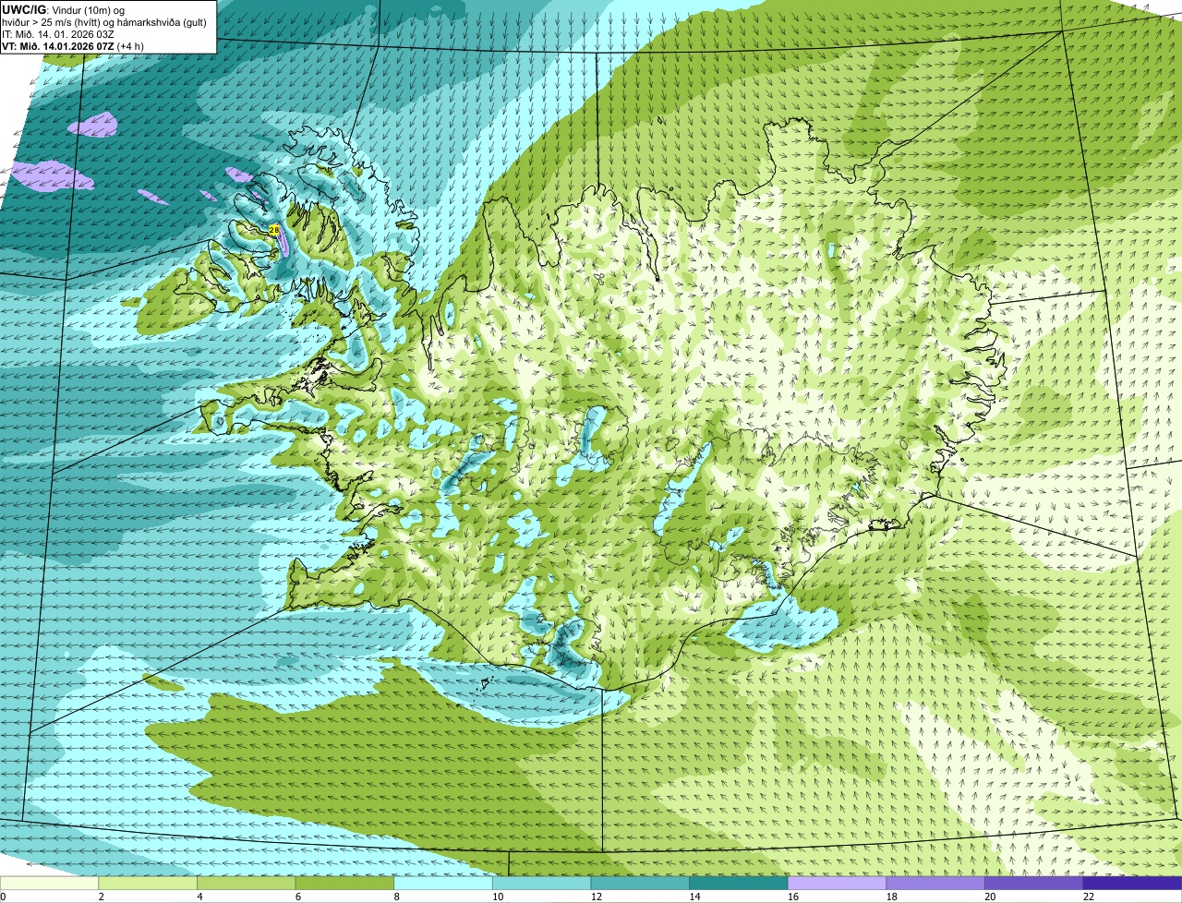Click the 'IT: Mið. 14. 01. 2026 03Z' line
The width and height of the screenshot is (1182, 903).
59,33
